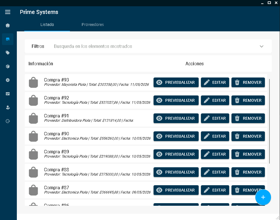The image size is (280, 220).
Task: Select the Compra #93 title text
Action: click(x=57, y=80)
